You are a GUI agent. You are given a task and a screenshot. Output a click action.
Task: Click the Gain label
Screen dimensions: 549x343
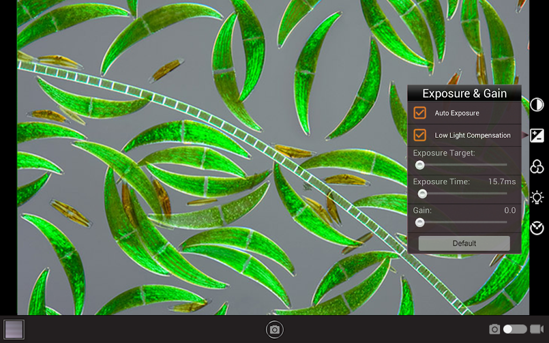click(x=422, y=210)
